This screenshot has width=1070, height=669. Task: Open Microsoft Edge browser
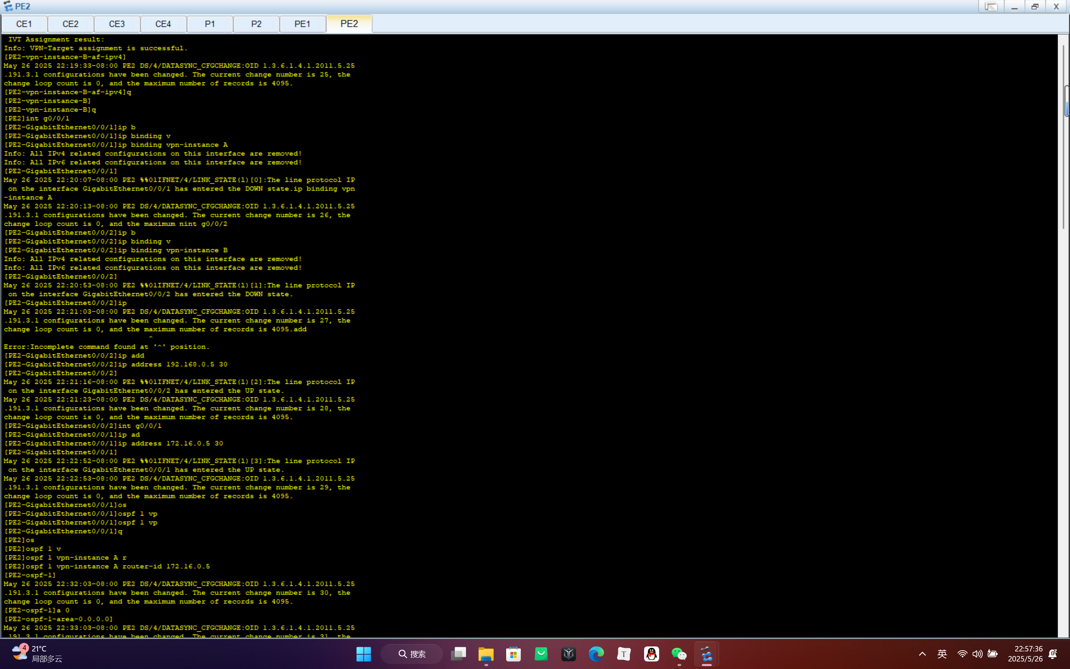(596, 654)
